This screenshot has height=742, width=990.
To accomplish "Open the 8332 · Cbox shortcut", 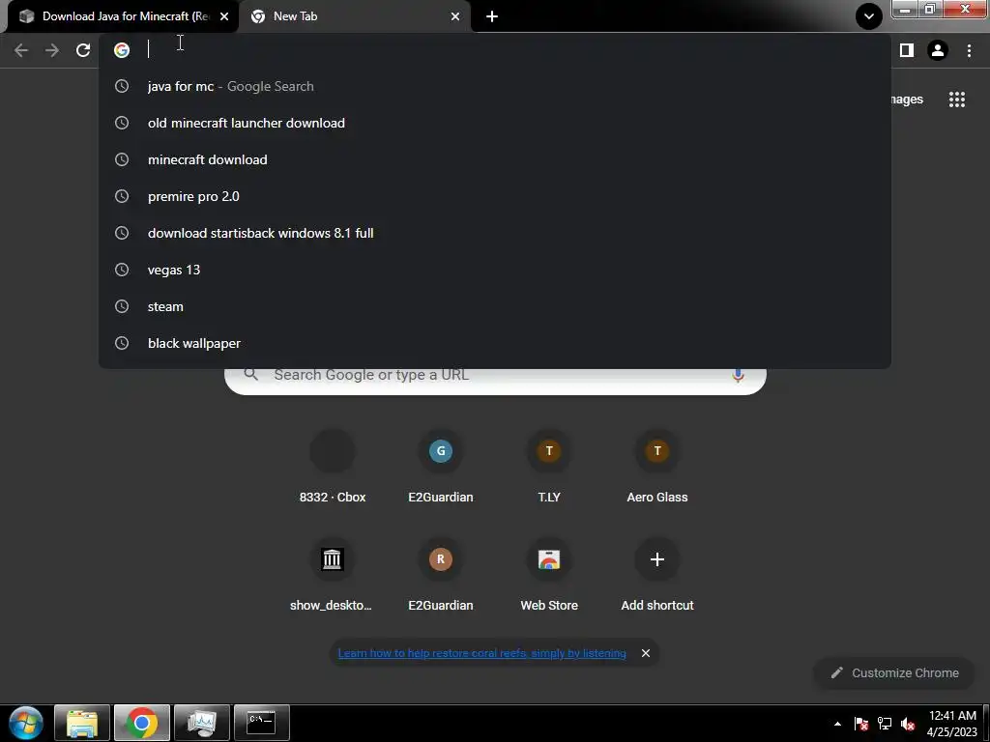I will click(x=333, y=467).
